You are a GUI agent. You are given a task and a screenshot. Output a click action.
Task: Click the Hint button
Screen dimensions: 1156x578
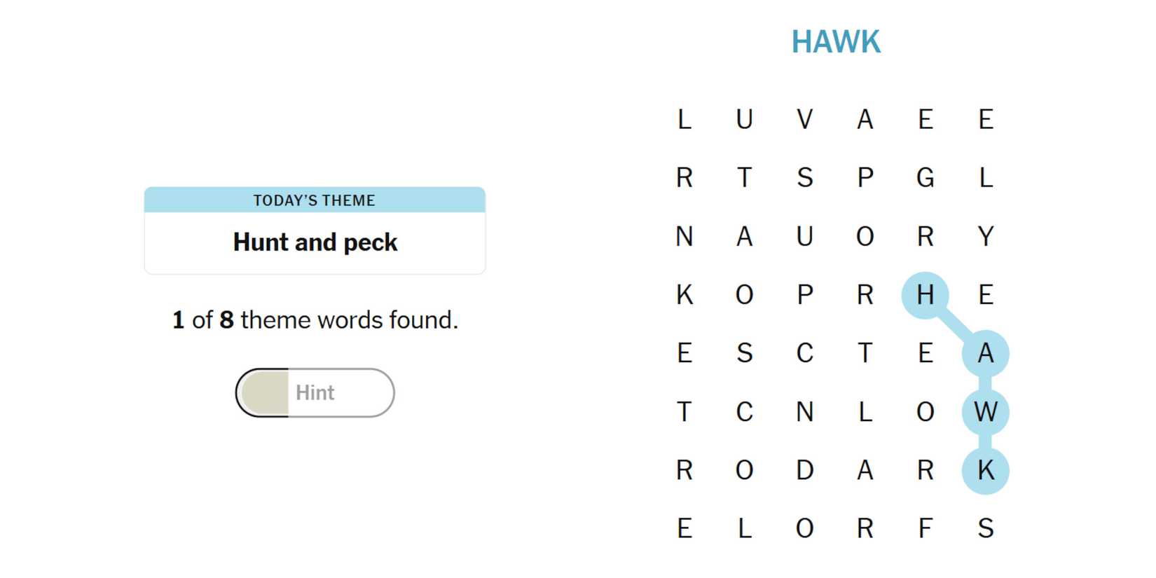315,392
